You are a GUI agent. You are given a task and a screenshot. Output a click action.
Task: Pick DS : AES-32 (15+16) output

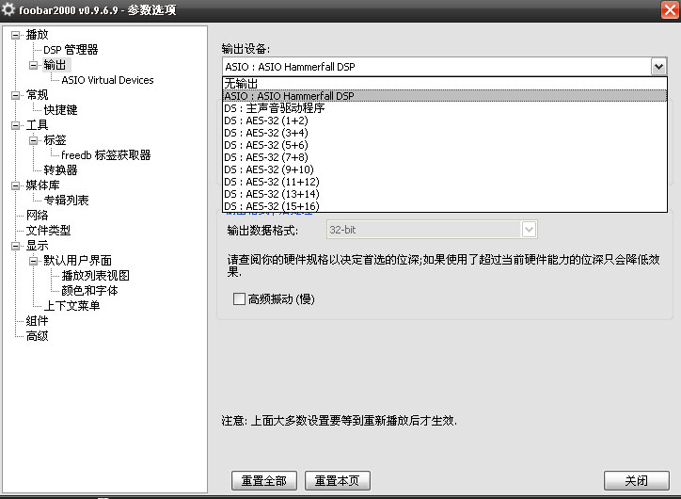pos(445,205)
